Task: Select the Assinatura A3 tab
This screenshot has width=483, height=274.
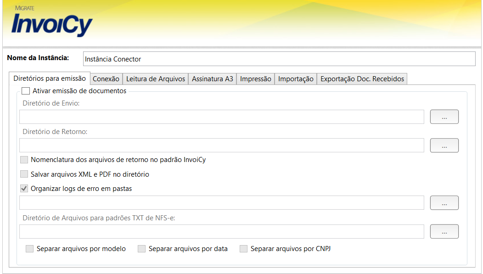Action: 213,79
